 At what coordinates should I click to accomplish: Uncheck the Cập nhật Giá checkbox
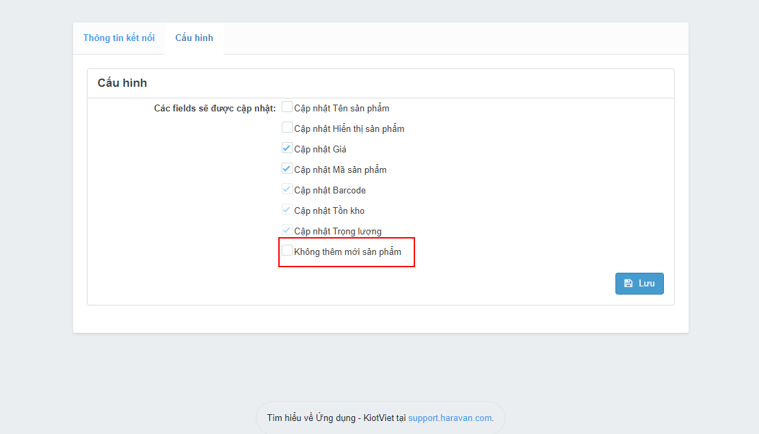tap(287, 148)
